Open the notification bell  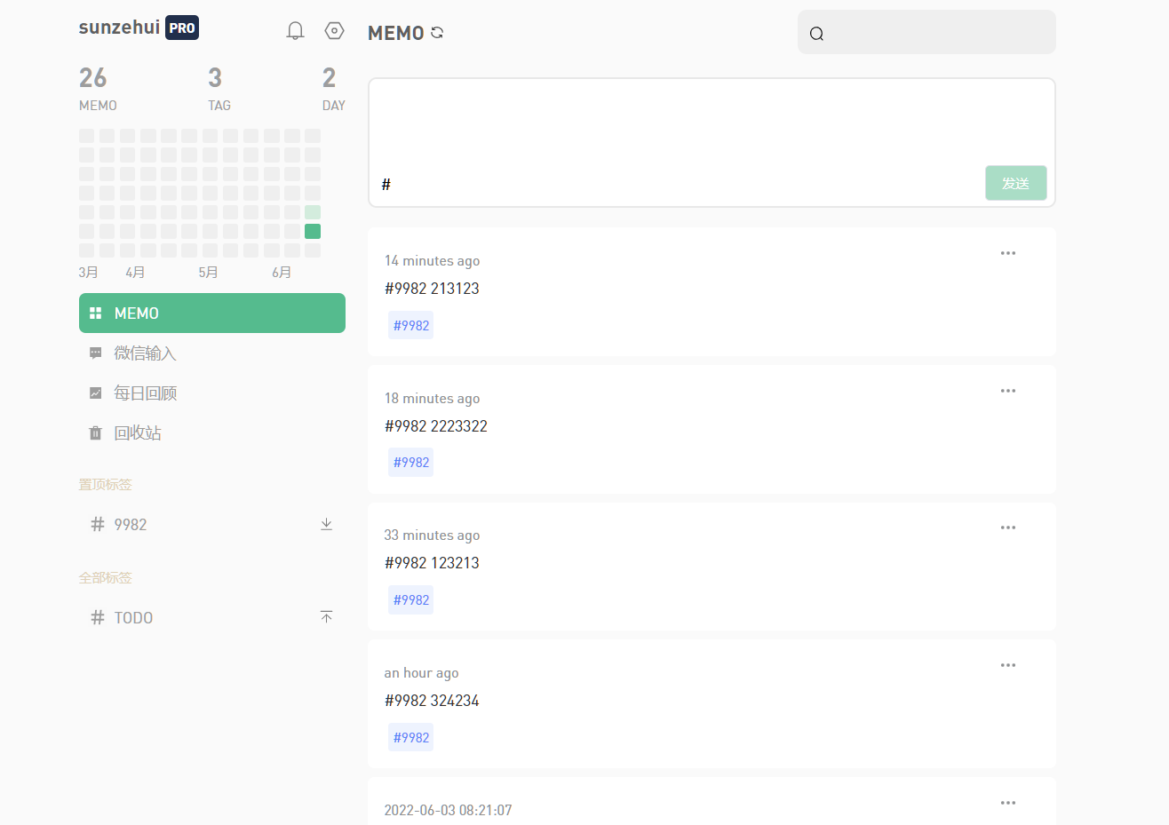(x=295, y=31)
